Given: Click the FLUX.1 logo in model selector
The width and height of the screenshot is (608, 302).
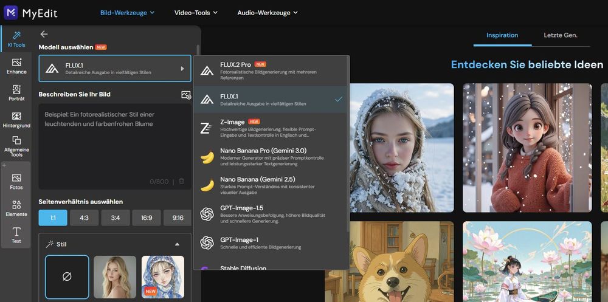Looking at the screenshot, I should 52,69.
